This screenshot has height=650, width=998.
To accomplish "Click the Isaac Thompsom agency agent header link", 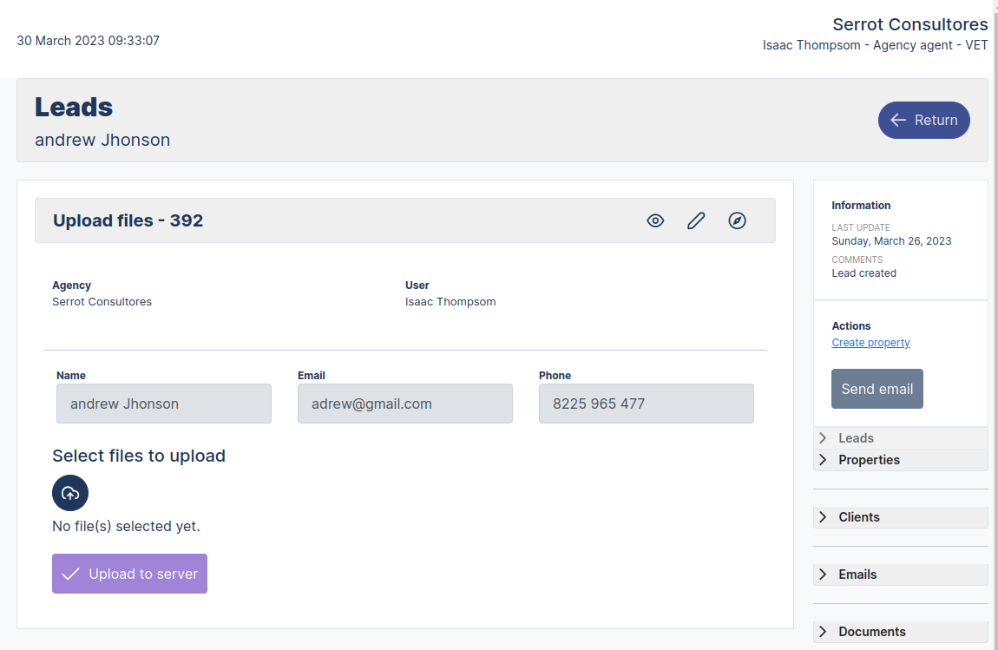I will tap(876, 44).
